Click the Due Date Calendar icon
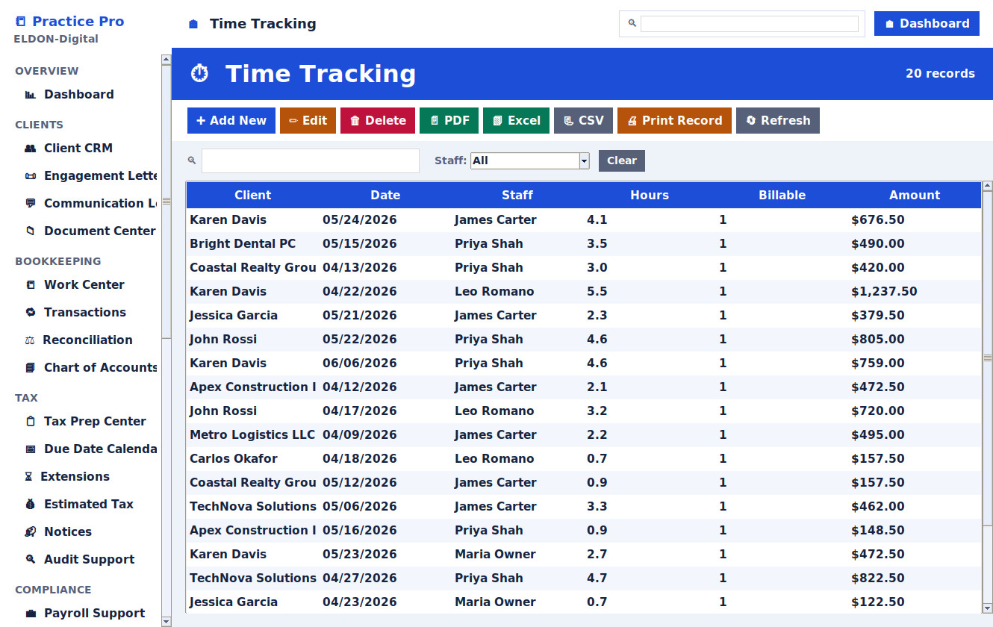Image resolution: width=993 pixels, height=627 pixels. coord(31,449)
